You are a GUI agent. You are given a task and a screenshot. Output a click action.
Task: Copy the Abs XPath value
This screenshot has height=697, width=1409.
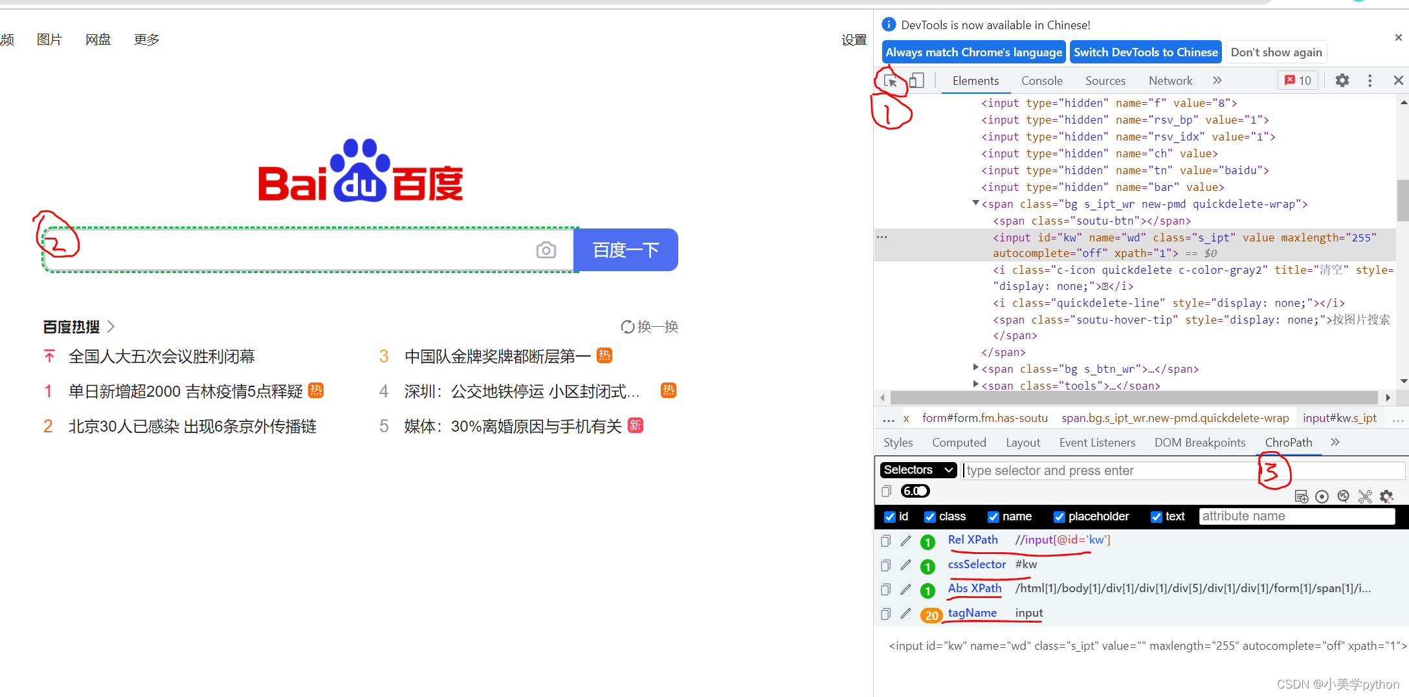coord(886,590)
